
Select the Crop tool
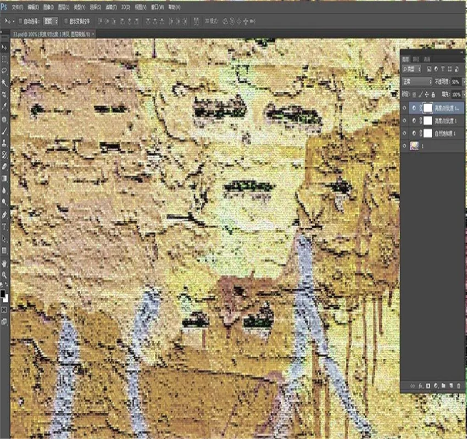(4, 93)
